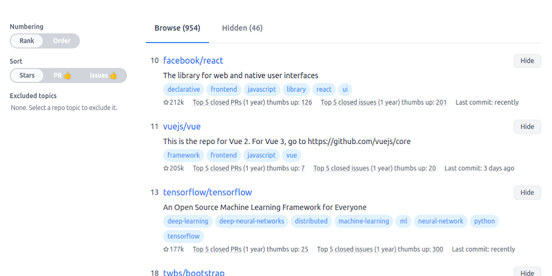Image resolution: width=552 pixels, height=276 pixels.
Task: Exclude the framework topic tag
Action: [x=183, y=155]
